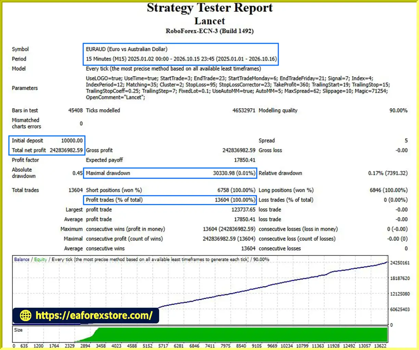
Task: Click the Ticks modelled value "46532971"
Action: [x=244, y=110]
